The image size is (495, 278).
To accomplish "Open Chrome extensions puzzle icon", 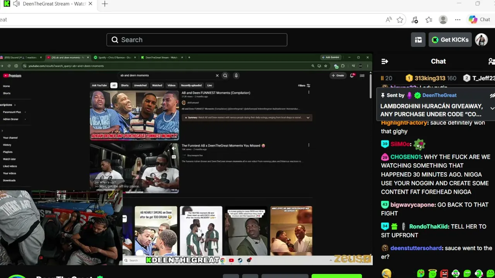I will pyautogui.click(x=343, y=66).
